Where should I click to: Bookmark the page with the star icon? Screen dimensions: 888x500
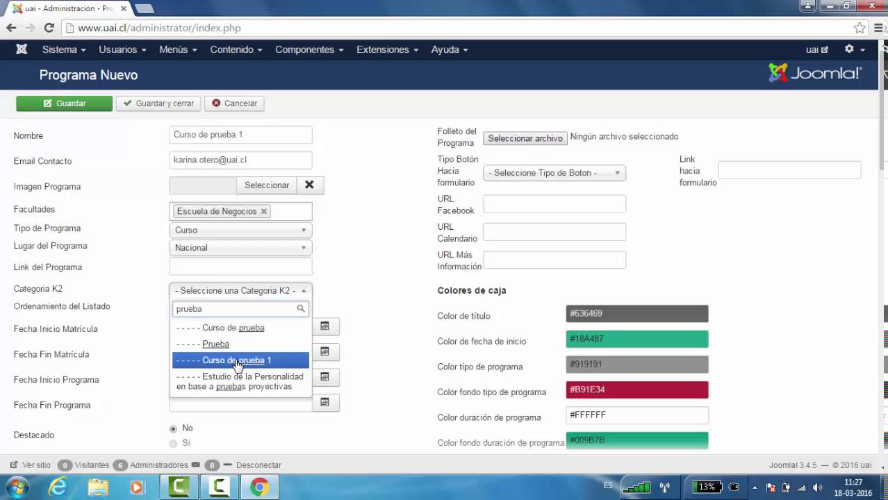coord(860,28)
